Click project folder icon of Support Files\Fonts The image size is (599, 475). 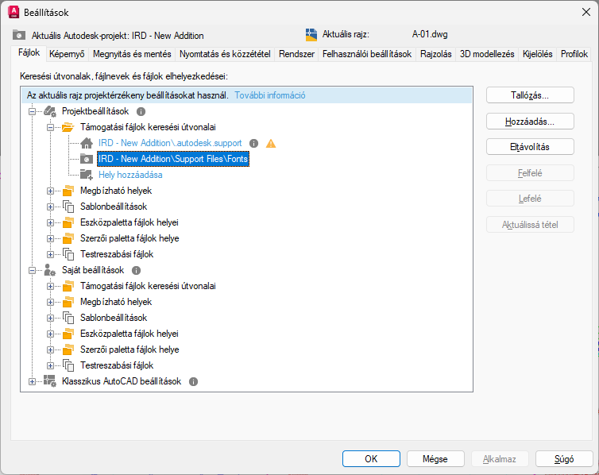(x=87, y=159)
